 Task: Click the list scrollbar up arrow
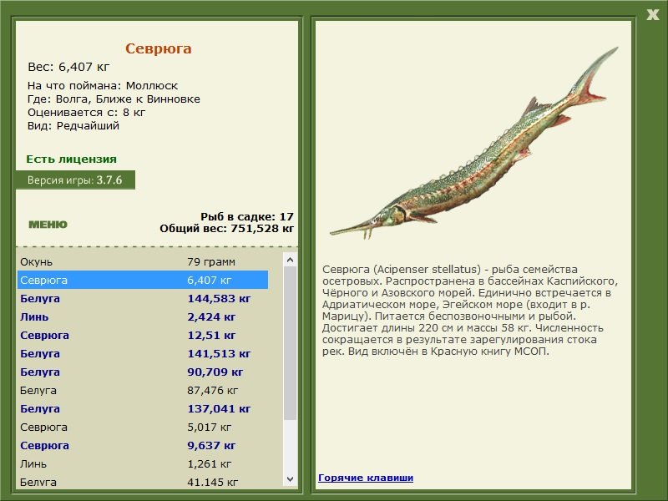[290, 260]
